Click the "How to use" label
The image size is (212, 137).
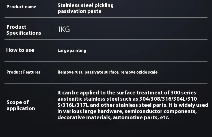tap(20, 50)
